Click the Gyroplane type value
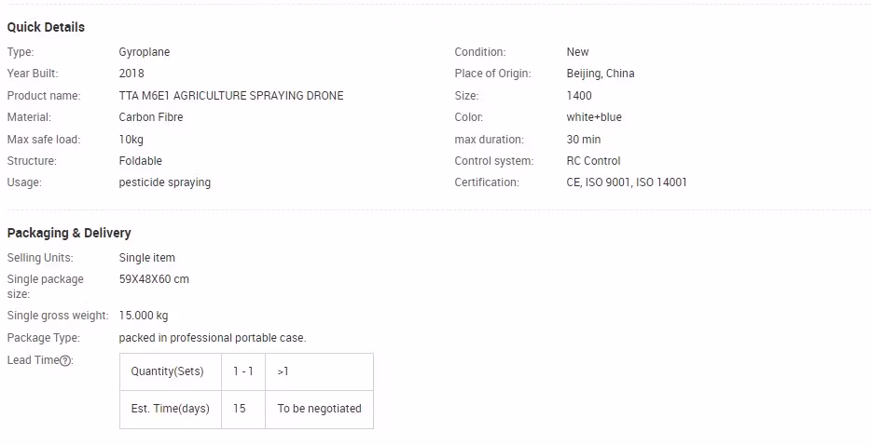Viewport: 871px width, 445px height. [145, 52]
